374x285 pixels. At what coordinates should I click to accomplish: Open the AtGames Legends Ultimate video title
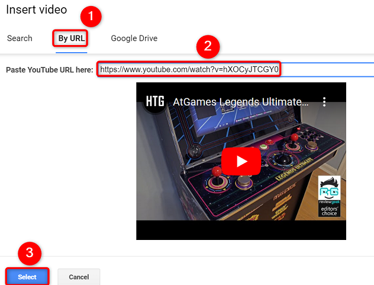pos(241,102)
